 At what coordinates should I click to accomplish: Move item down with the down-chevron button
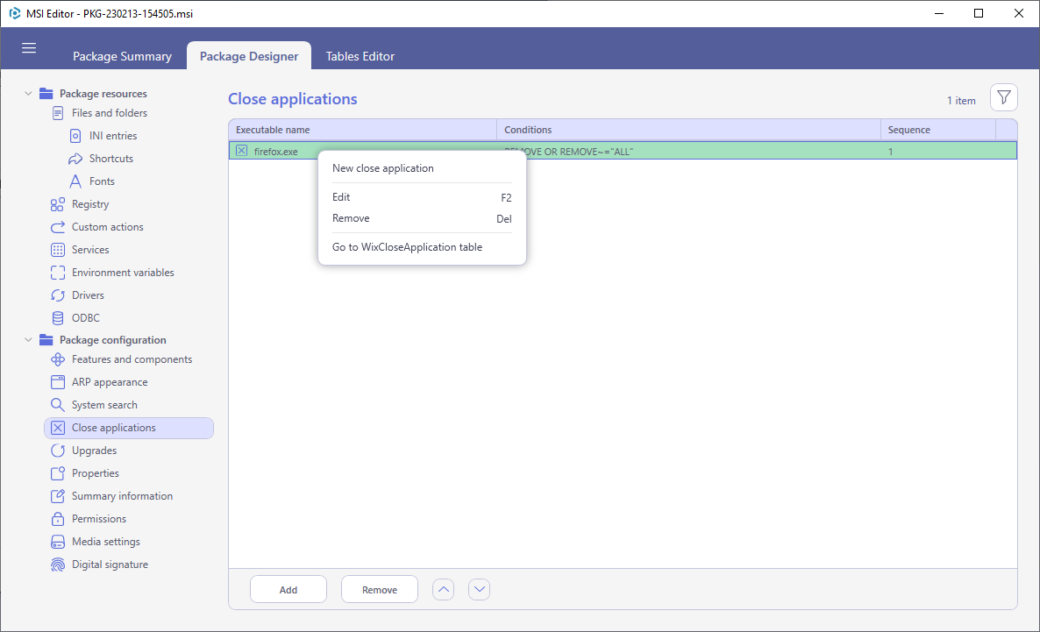(x=479, y=590)
